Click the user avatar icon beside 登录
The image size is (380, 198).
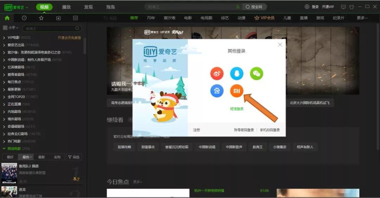coord(307,7)
